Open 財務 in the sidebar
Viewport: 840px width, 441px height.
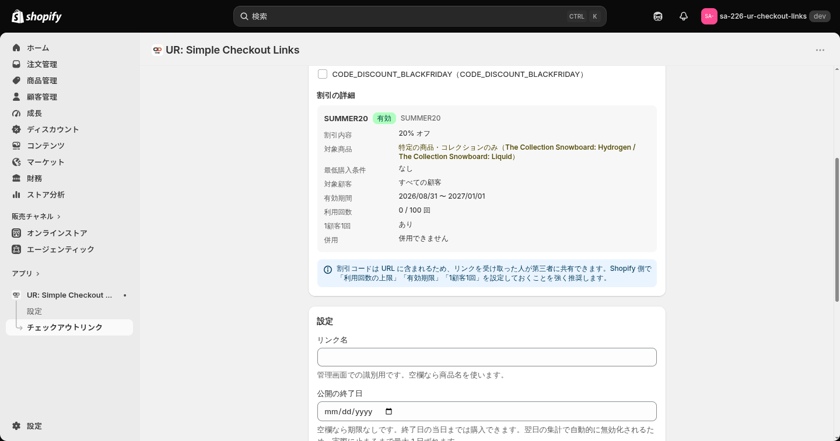coord(69,178)
